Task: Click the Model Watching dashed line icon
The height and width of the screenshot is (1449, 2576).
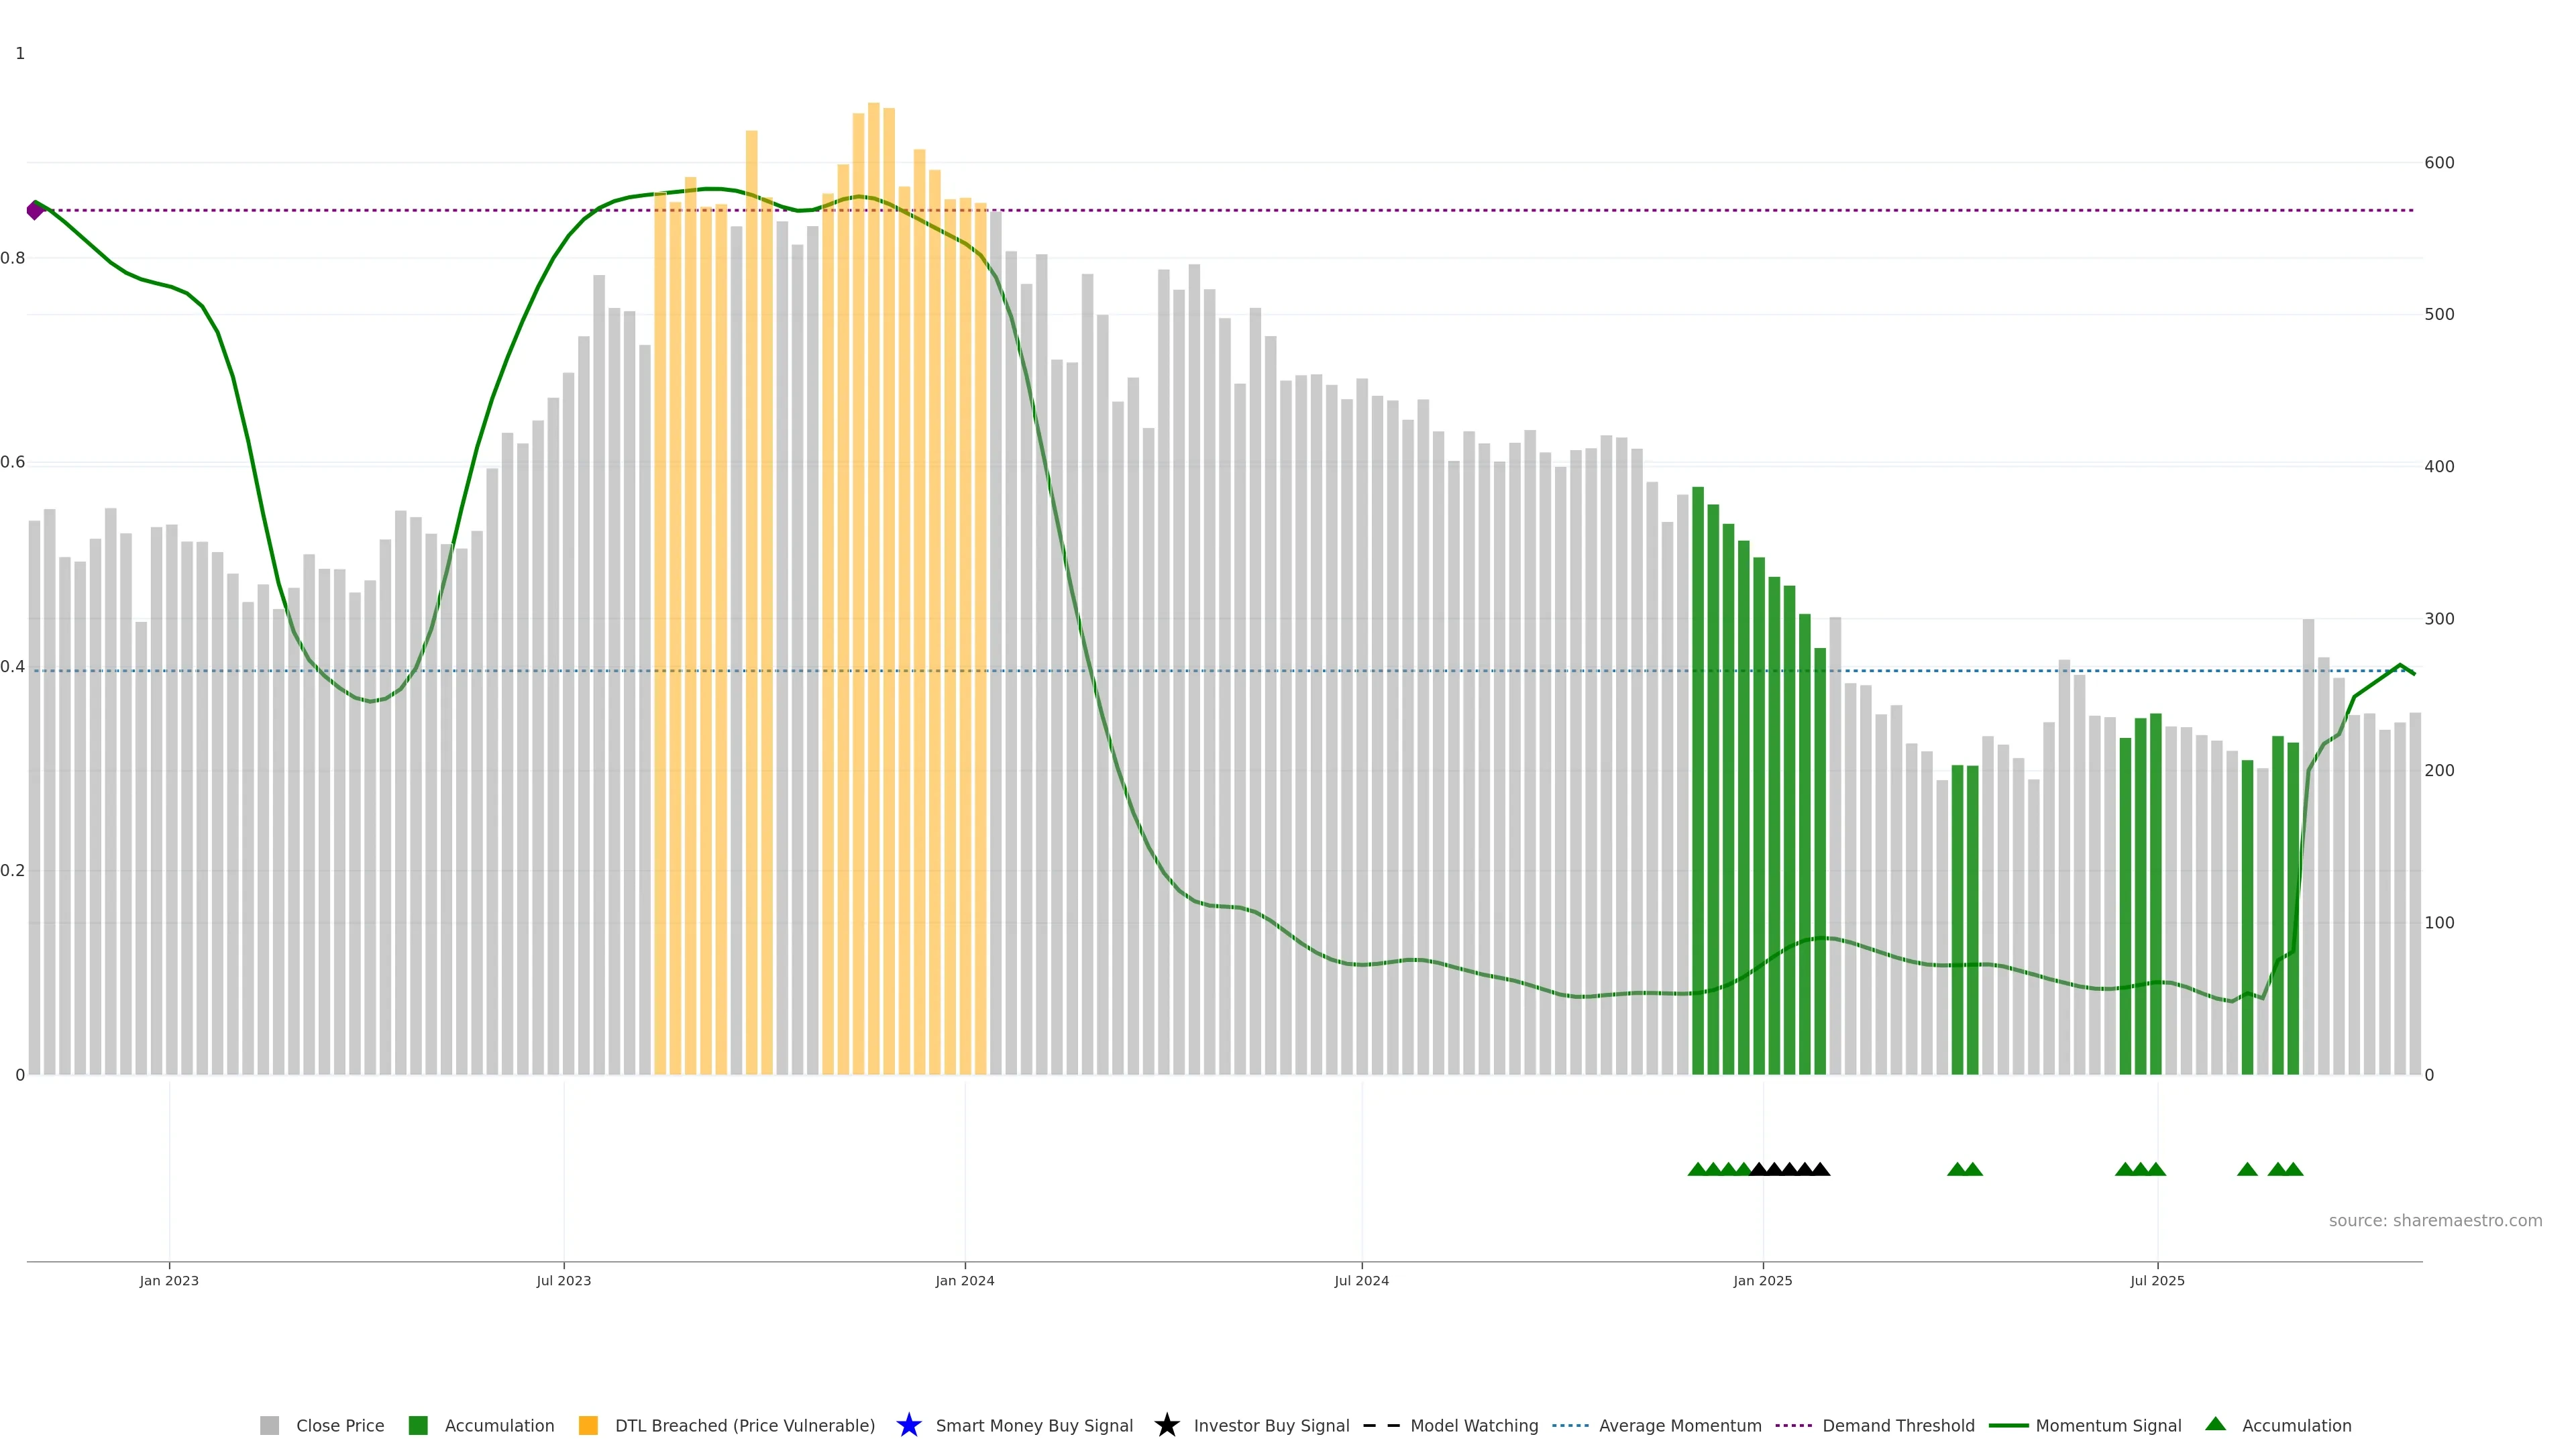Action: (1381, 1425)
